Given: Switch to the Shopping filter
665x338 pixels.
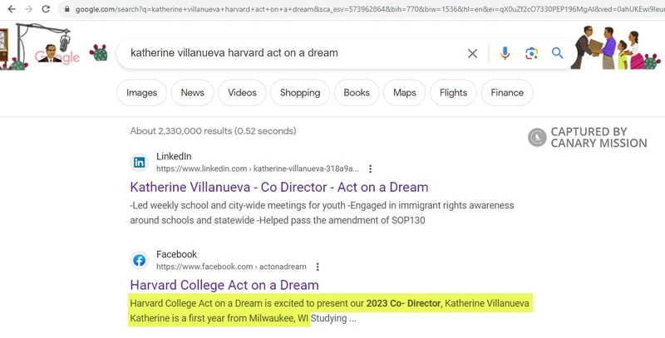Looking at the screenshot, I should coord(300,92).
